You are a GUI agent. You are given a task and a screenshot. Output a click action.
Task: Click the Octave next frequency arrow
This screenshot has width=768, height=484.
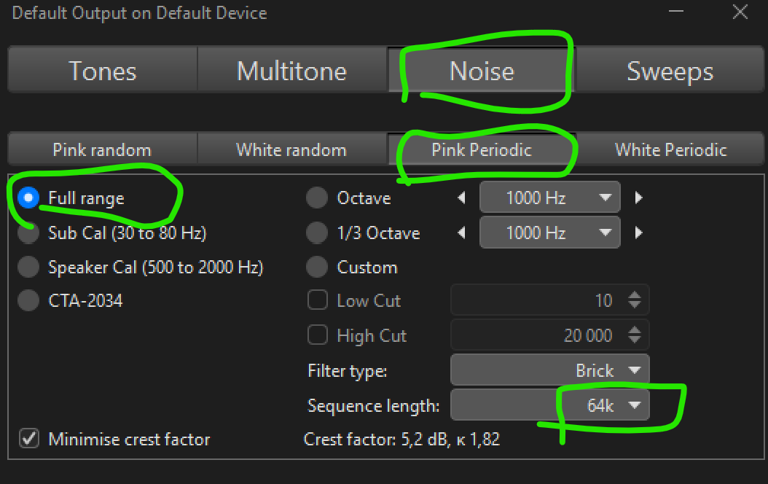tap(639, 198)
